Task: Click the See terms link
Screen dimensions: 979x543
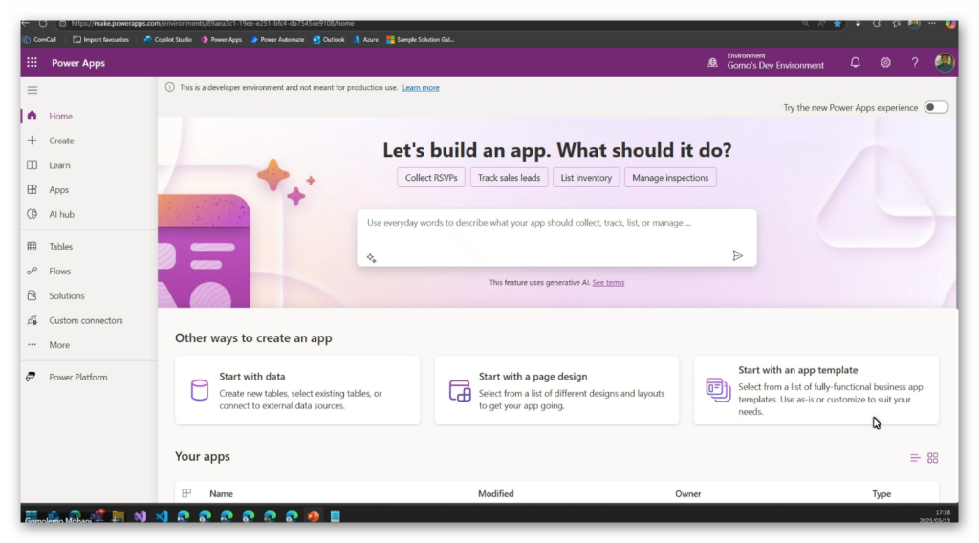Action: (608, 283)
